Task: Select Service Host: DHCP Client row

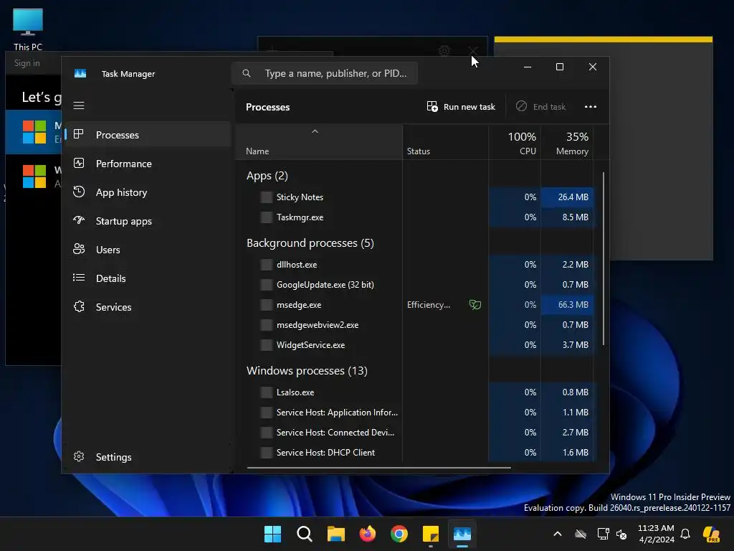Action: 415,453
